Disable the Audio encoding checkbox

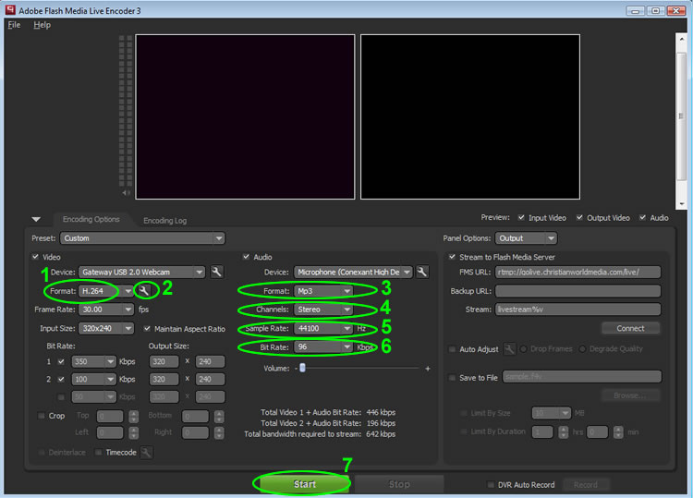(246, 257)
